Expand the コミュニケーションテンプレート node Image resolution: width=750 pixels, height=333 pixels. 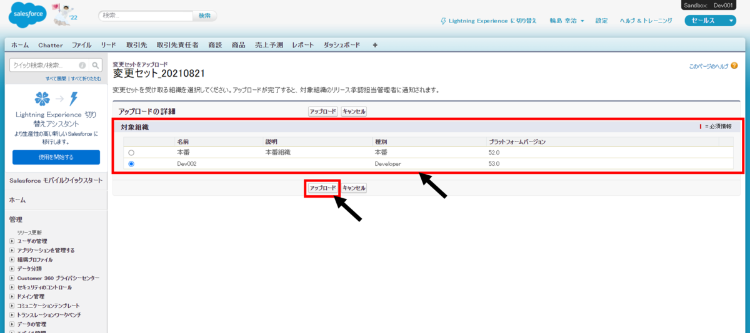[12, 306]
